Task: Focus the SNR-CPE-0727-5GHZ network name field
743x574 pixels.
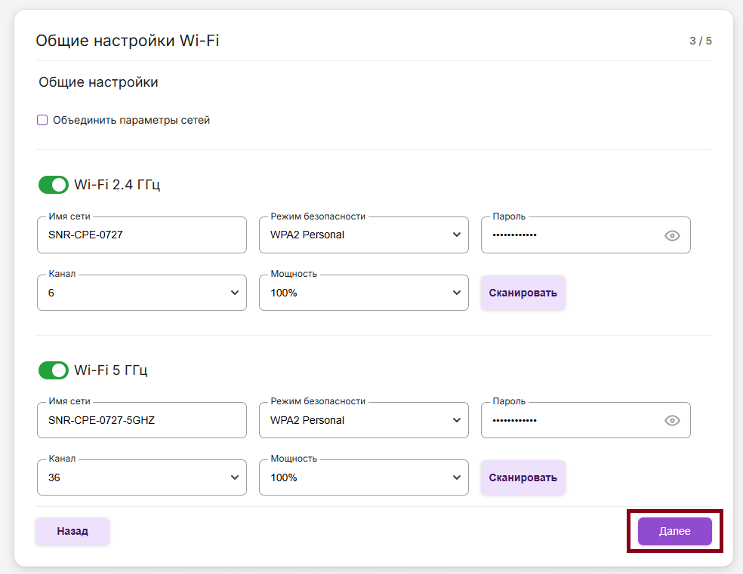Action: [141, 421]
